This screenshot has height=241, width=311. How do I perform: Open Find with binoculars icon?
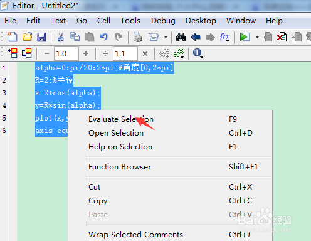[x=181, y=37]
